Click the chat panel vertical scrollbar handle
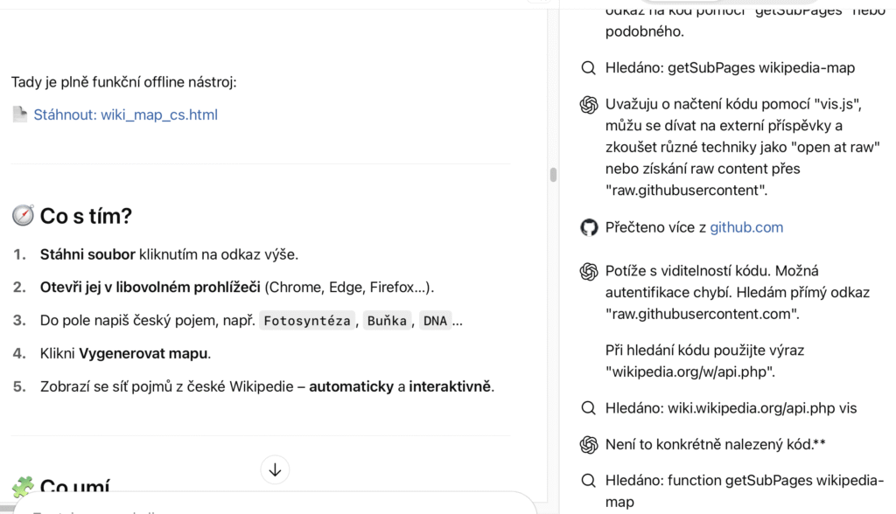The image size is (896, 514). click(x=553, y=174)
